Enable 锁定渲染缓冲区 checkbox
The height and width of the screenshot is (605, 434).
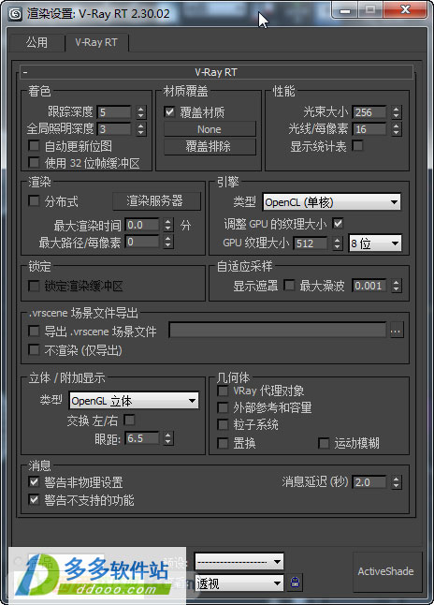click(34, 286)
